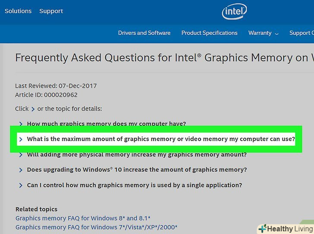This screenshot has width=314, height=234.
Task: Click the Intel logo
Action: point(234,12)
